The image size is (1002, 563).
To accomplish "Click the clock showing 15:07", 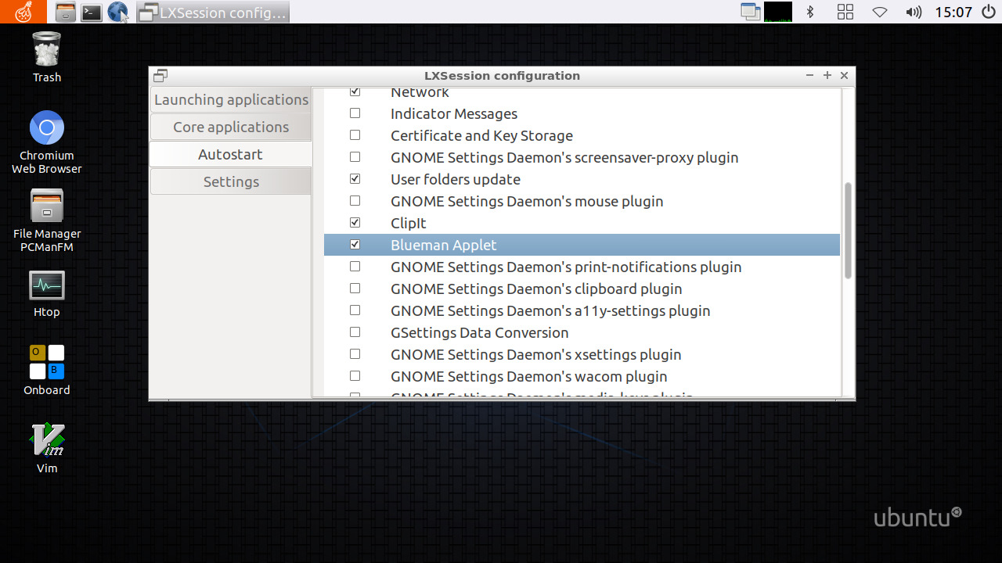I will (x=953, y=12).
